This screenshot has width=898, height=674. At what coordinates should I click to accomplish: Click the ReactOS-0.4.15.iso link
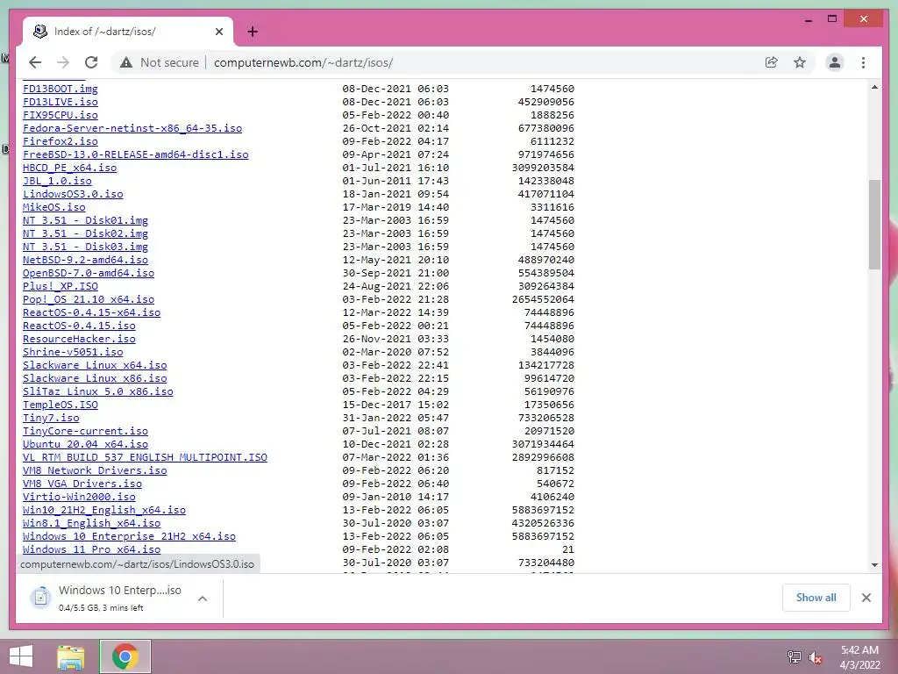[79, 326]
